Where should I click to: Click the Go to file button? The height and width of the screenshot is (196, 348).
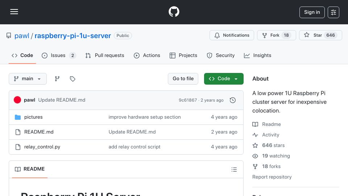[183, 79]
